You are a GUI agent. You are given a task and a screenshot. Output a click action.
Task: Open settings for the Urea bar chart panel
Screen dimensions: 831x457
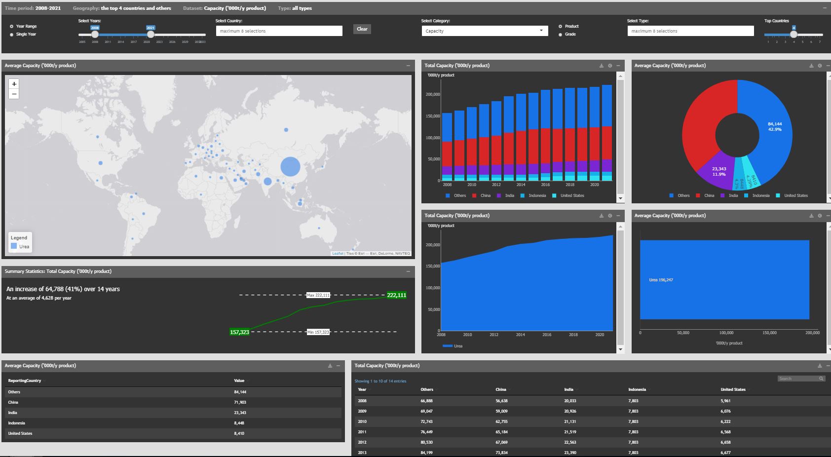(820, 216)
